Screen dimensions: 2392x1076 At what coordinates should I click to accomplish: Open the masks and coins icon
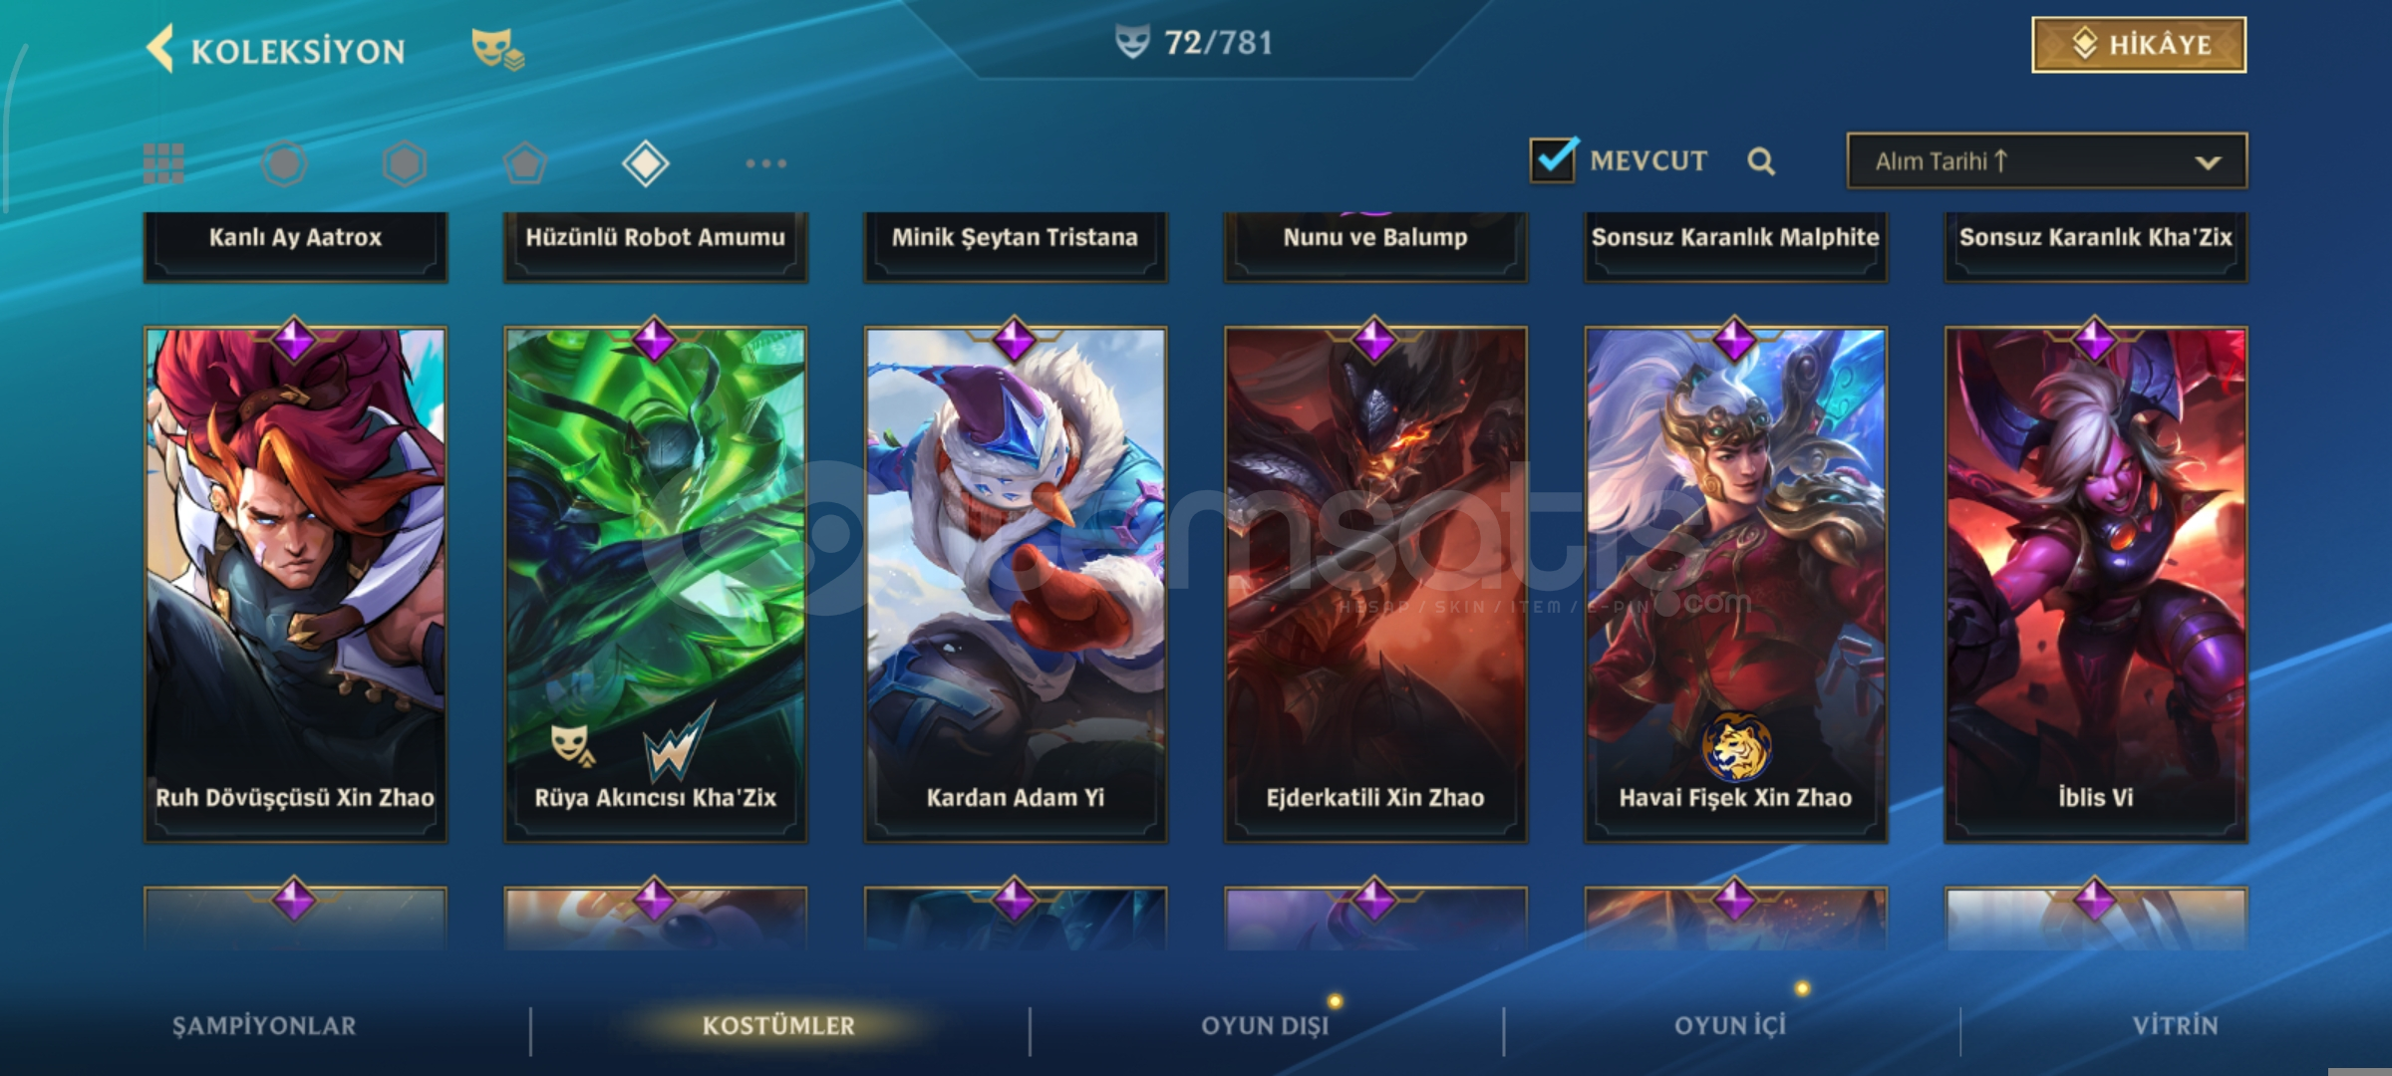click(497, 49)
